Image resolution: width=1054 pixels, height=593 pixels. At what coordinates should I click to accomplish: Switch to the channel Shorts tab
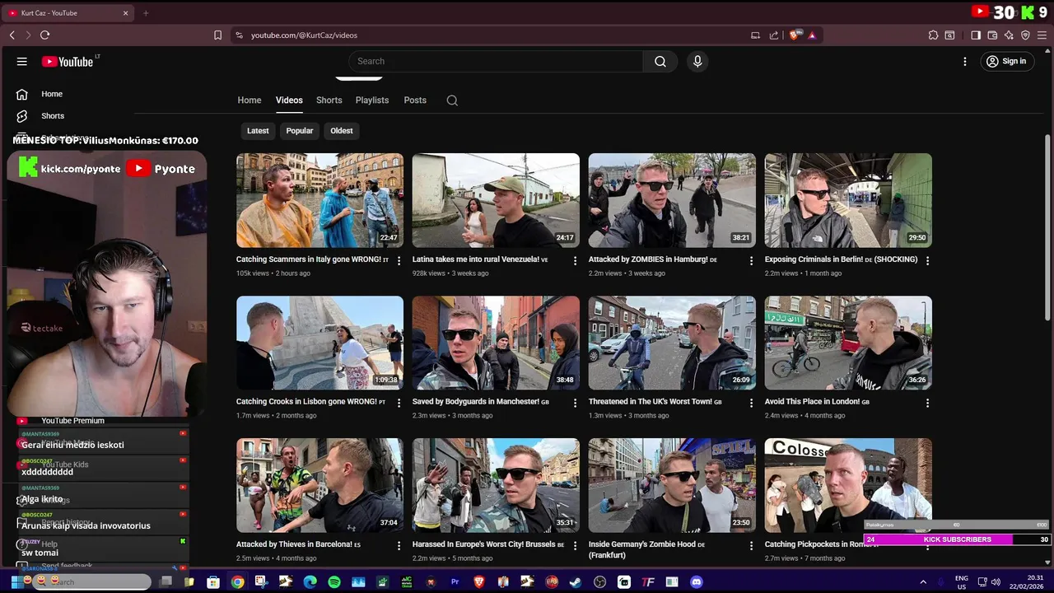pos(329,100)
